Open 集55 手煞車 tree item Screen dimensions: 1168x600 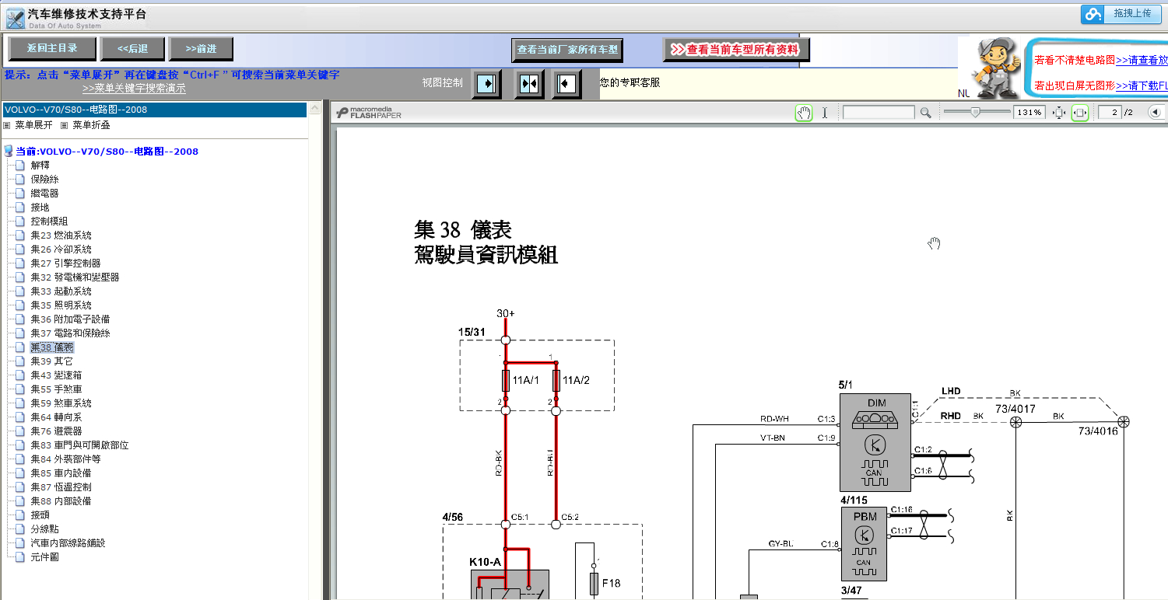click(57, 389)
